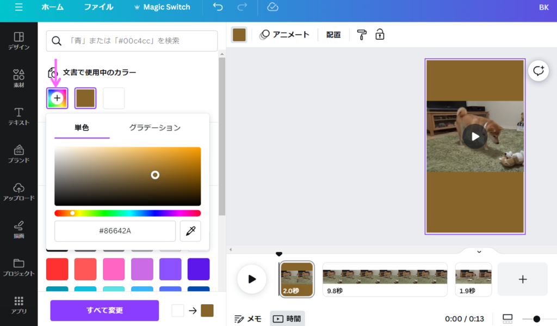Click the add new color plus icon

click(57, 99)
